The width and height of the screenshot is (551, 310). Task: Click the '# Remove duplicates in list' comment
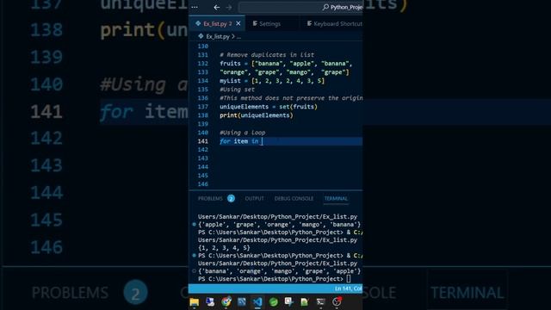pos(267,55)
